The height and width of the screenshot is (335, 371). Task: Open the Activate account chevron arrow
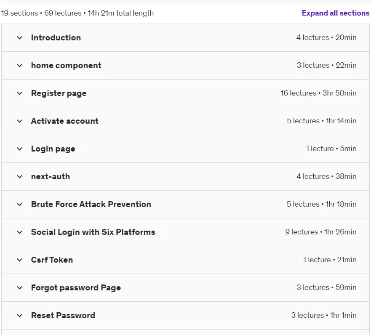coord(20,121)
